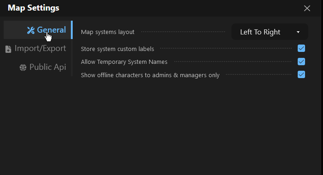
Task: Click the Allow Temporary System Names label
Action: click(124, 62)
